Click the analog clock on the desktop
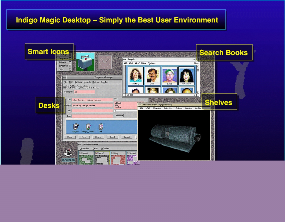Screen dimensions: 285x222 pyautogui.click(x=105, y=62)
